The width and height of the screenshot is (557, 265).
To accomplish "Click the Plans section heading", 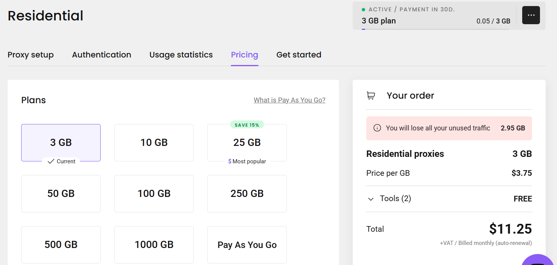I will click(x=34, y=100).
